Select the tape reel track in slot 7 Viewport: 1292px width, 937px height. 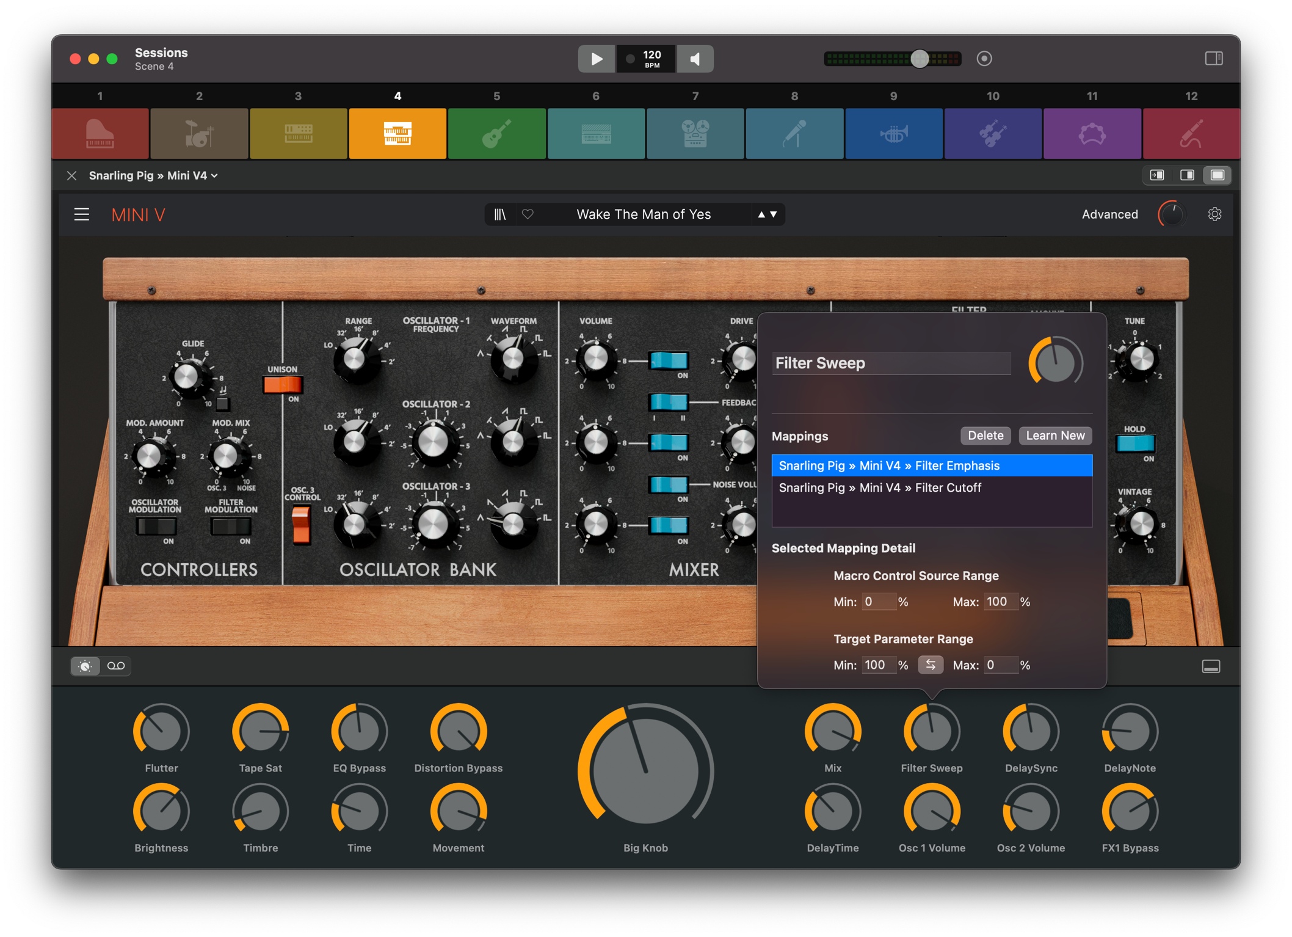[695, 133]
